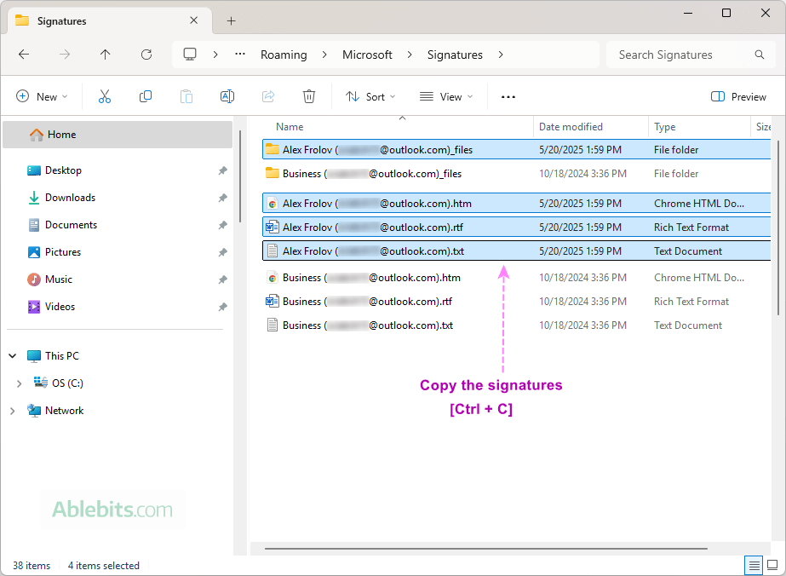Go up one folder level
This screenshot has width=786, height=576.
click(106, 55)
